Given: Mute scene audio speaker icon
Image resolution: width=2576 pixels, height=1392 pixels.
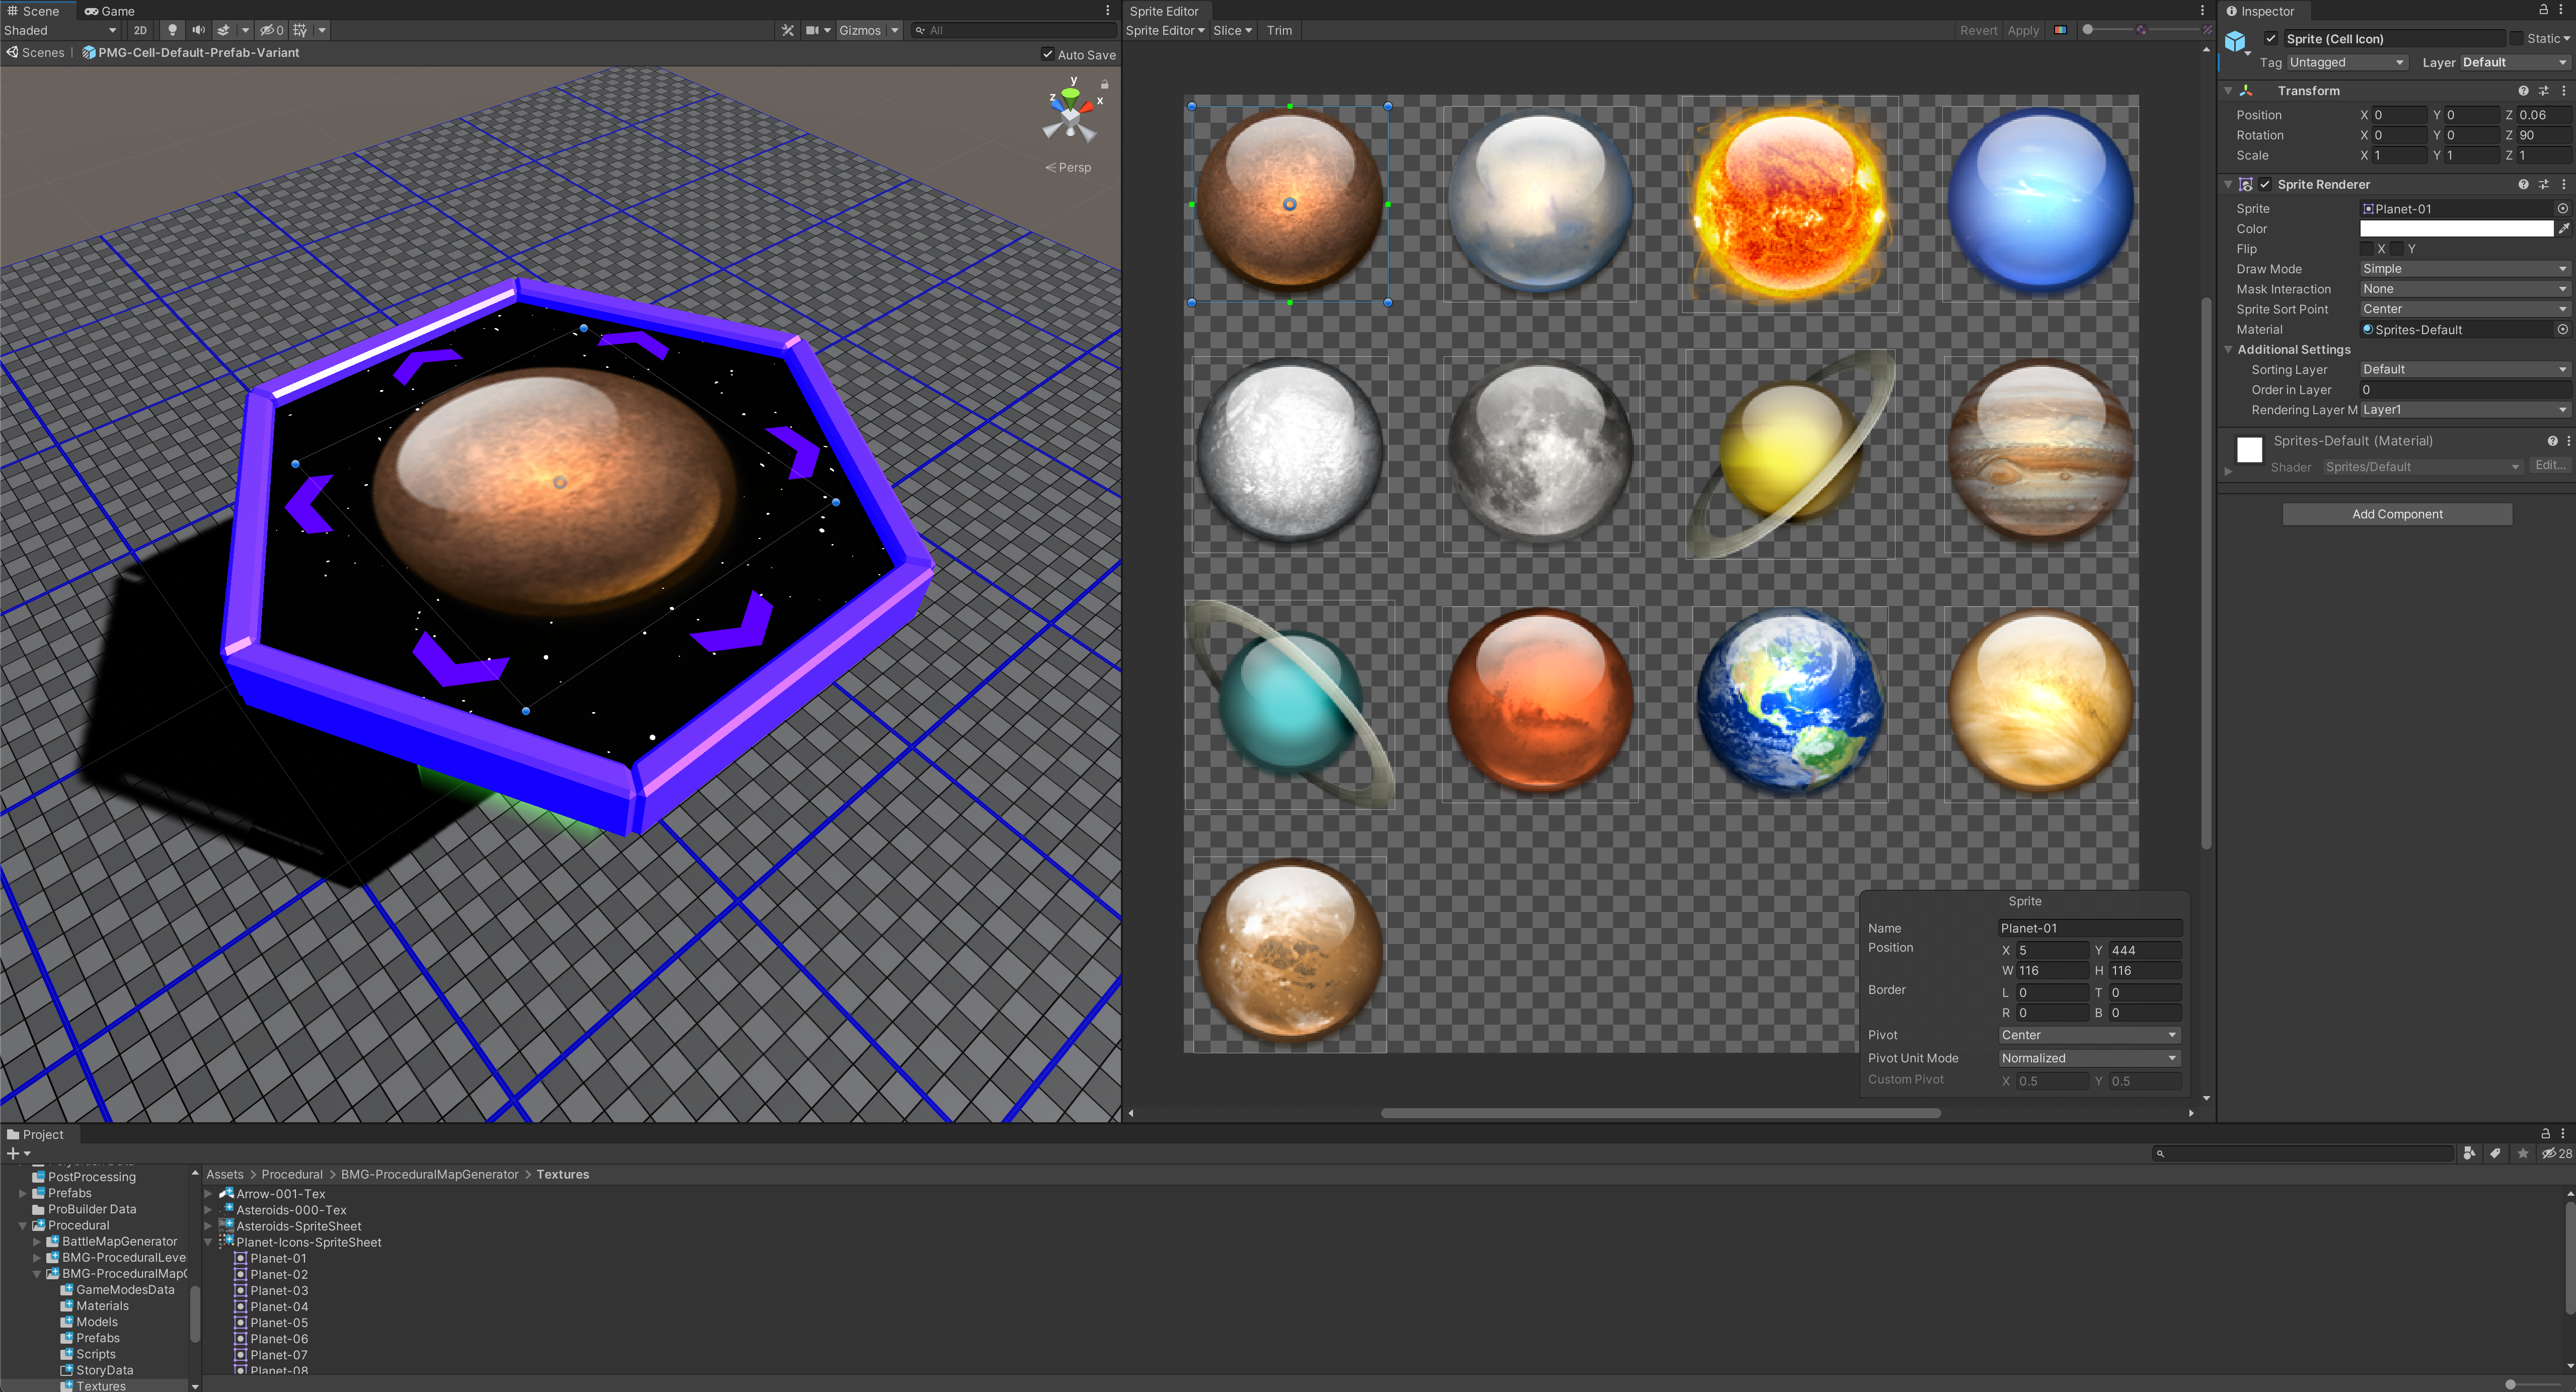Looking at the screenshot, I should (198, 30).
